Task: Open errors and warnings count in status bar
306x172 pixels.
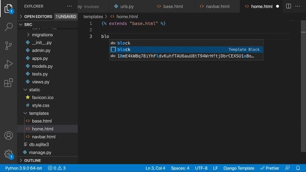Action: [56, 168]
